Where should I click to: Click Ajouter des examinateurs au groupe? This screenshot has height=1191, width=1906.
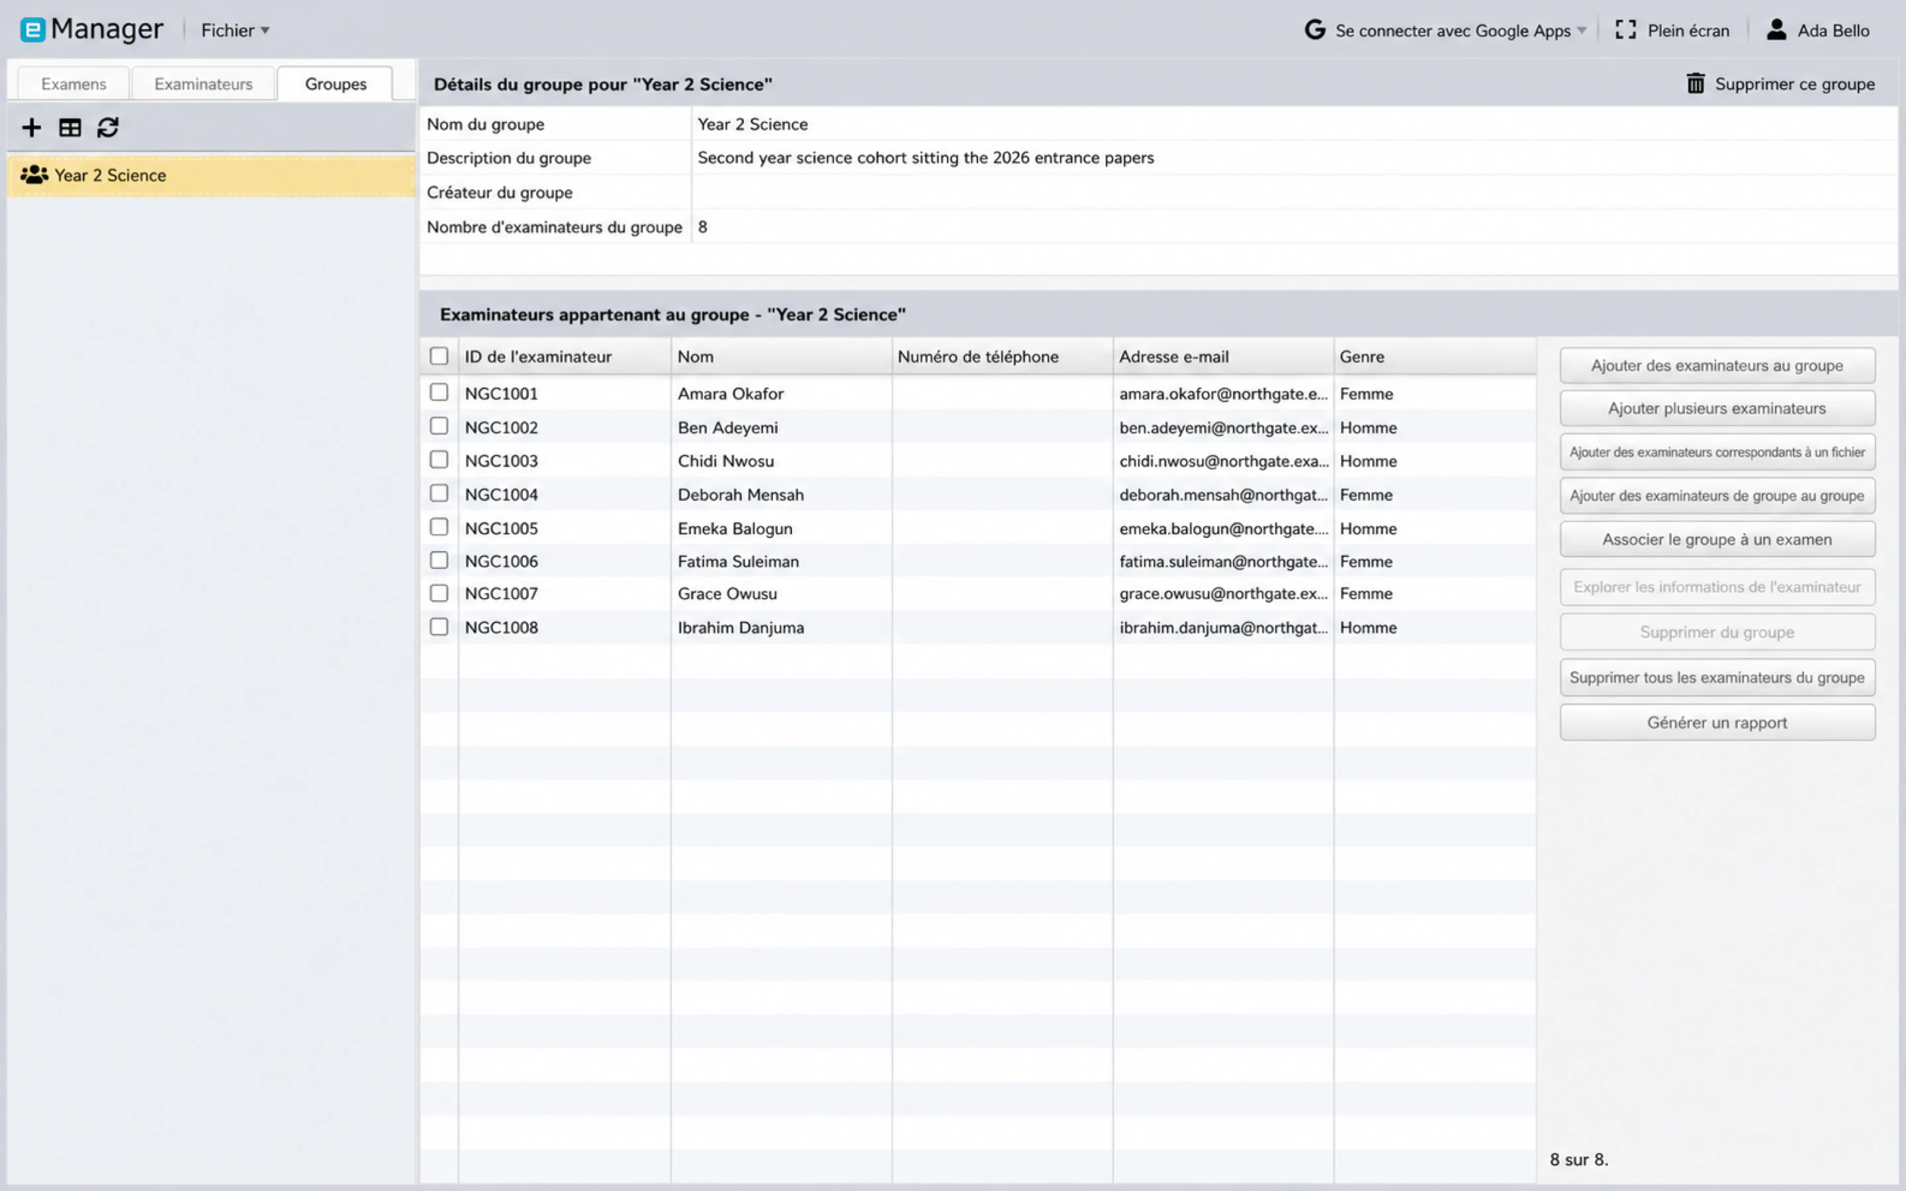point(1717,365)
